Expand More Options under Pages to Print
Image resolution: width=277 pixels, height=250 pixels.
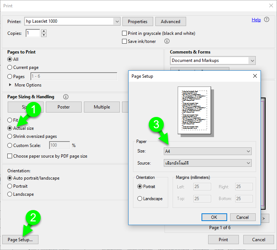tap(10, 85)
